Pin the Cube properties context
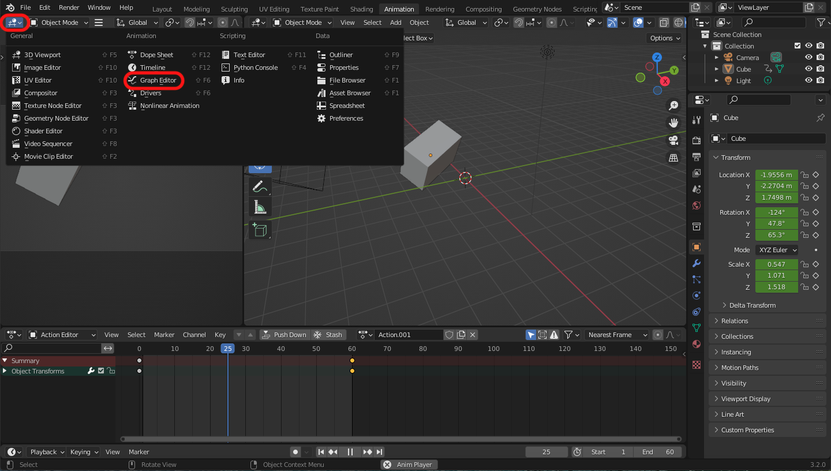 tap(820, 118)
